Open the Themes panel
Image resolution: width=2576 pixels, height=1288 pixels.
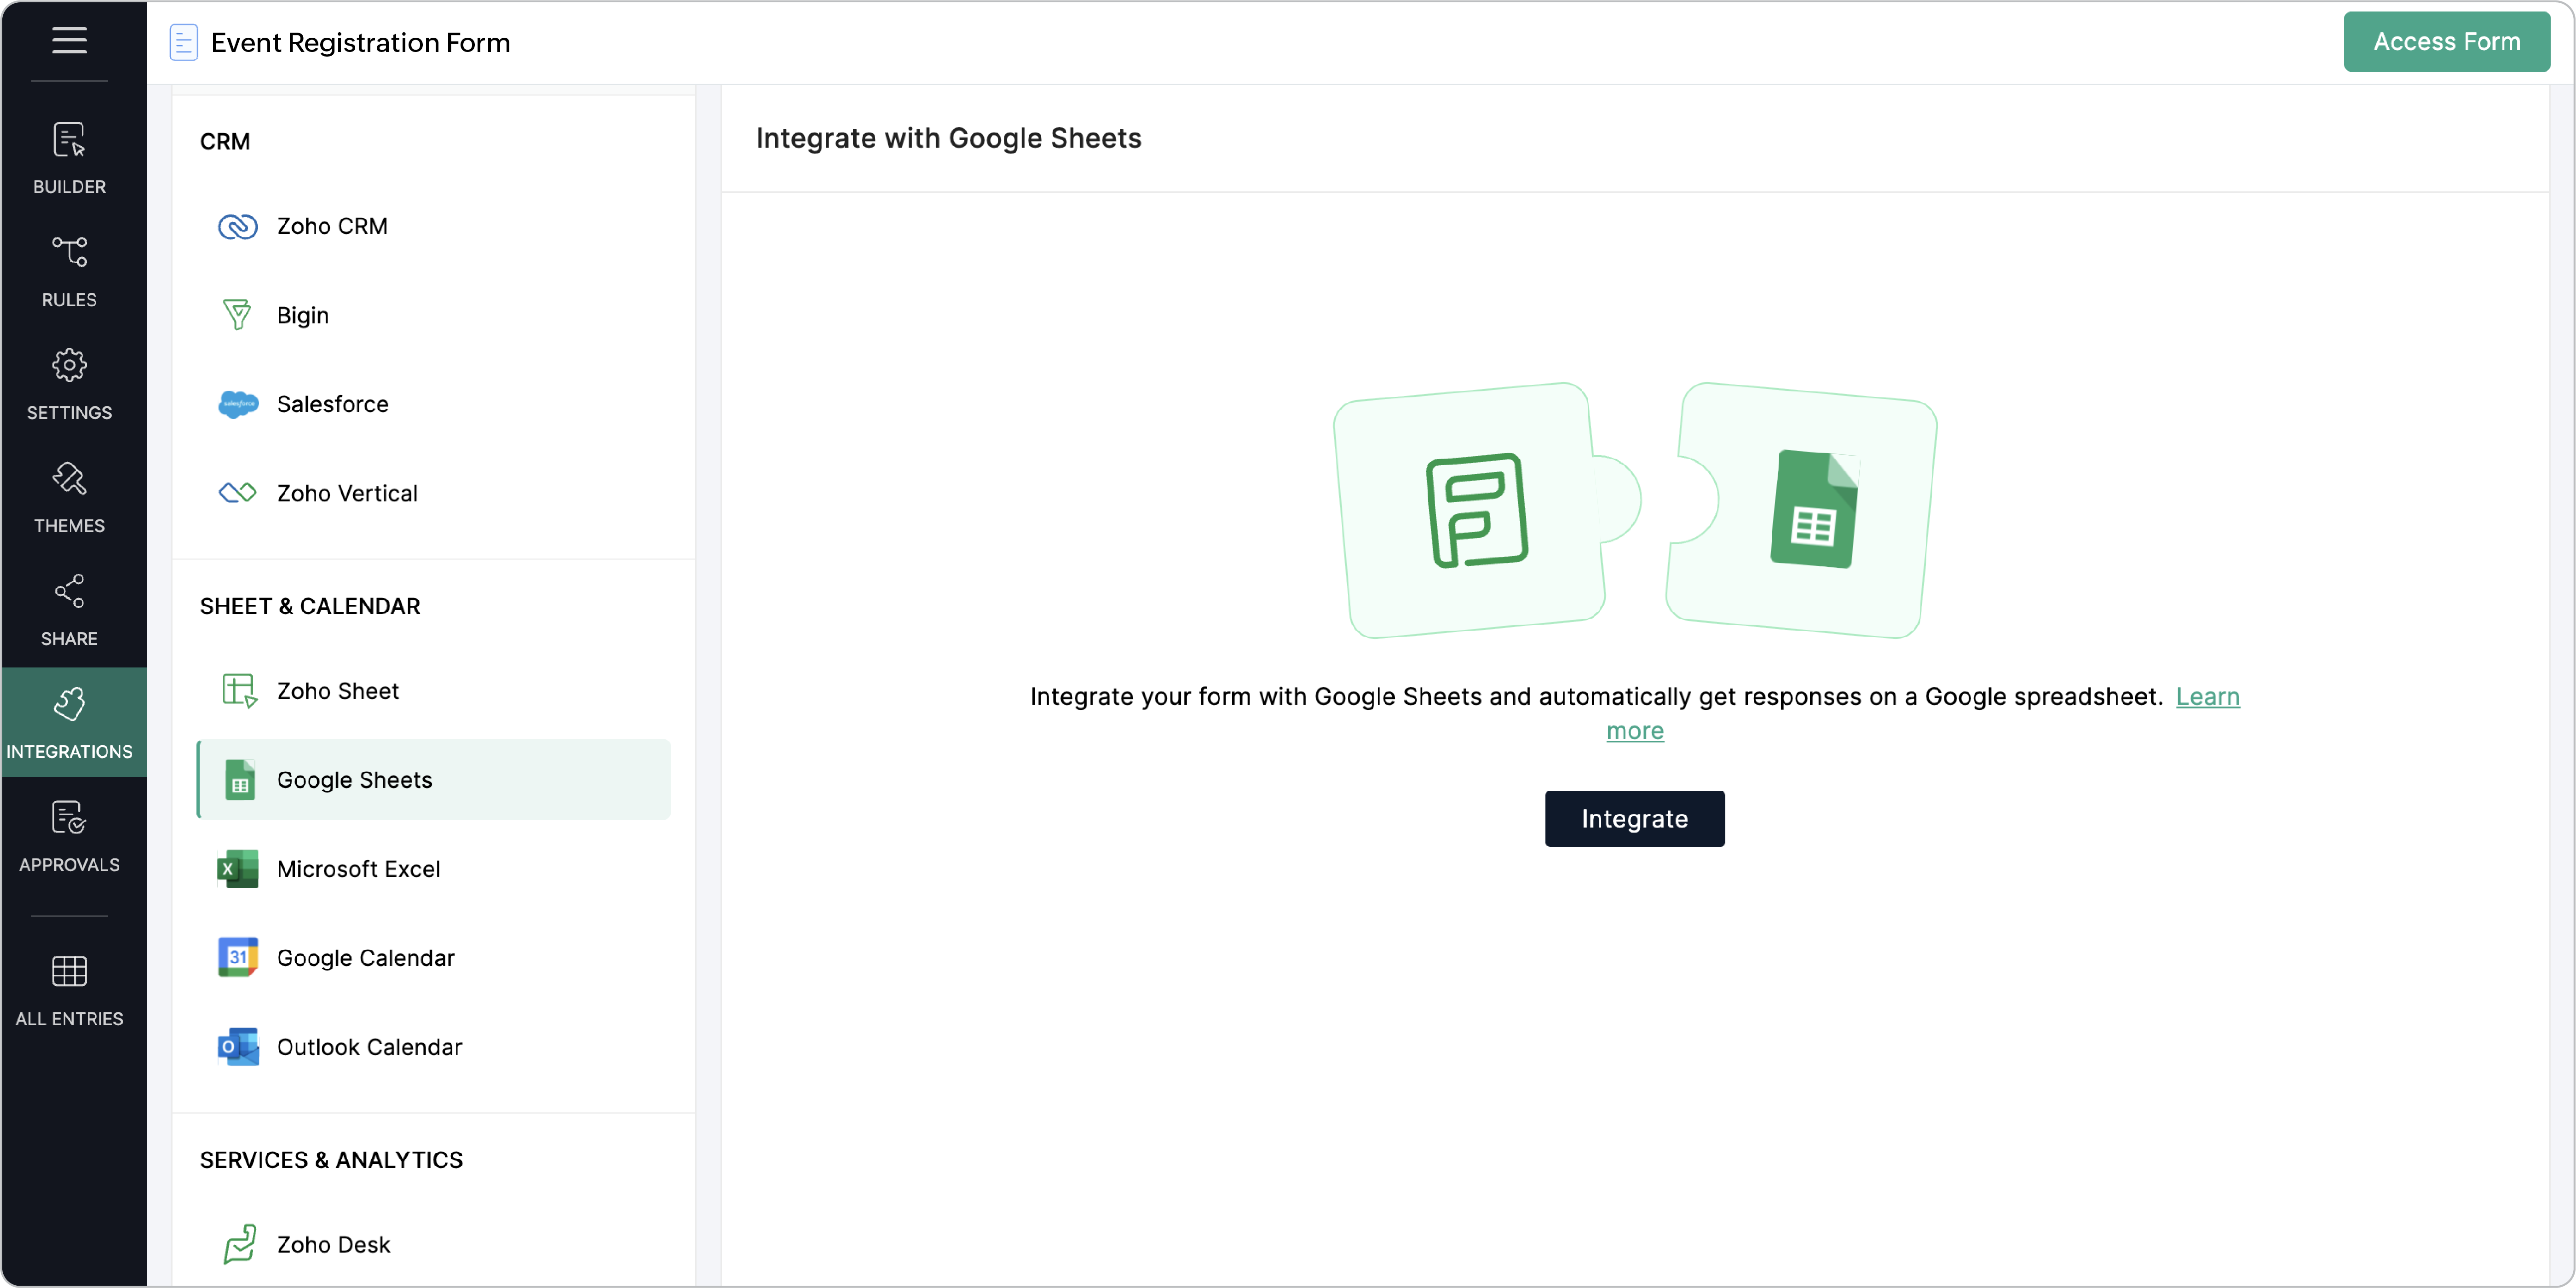69,497
